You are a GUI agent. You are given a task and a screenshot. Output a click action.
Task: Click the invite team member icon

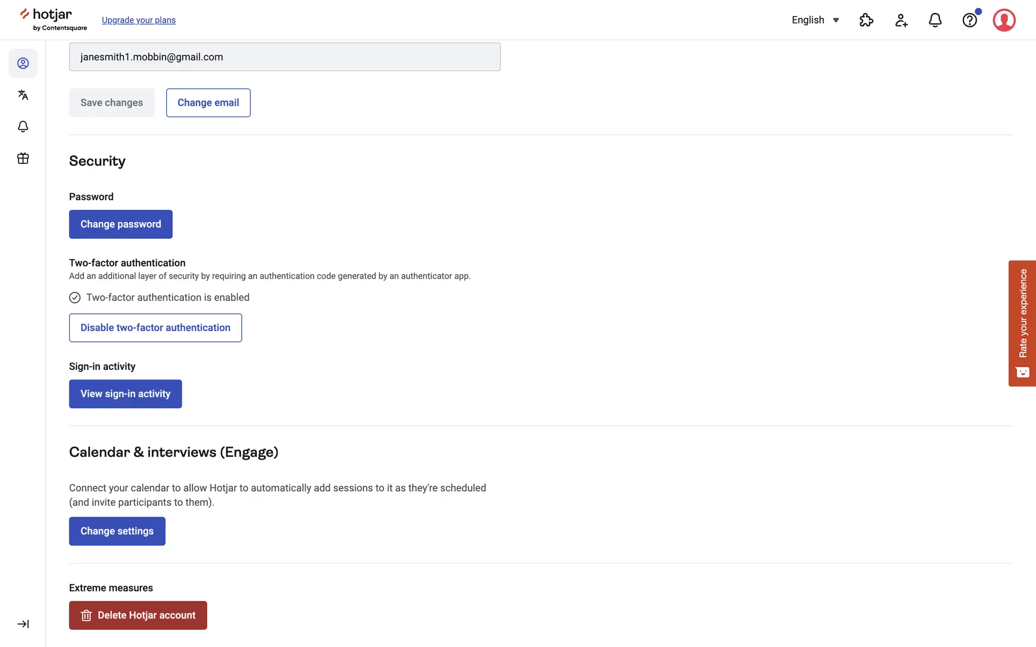point(901,20)
